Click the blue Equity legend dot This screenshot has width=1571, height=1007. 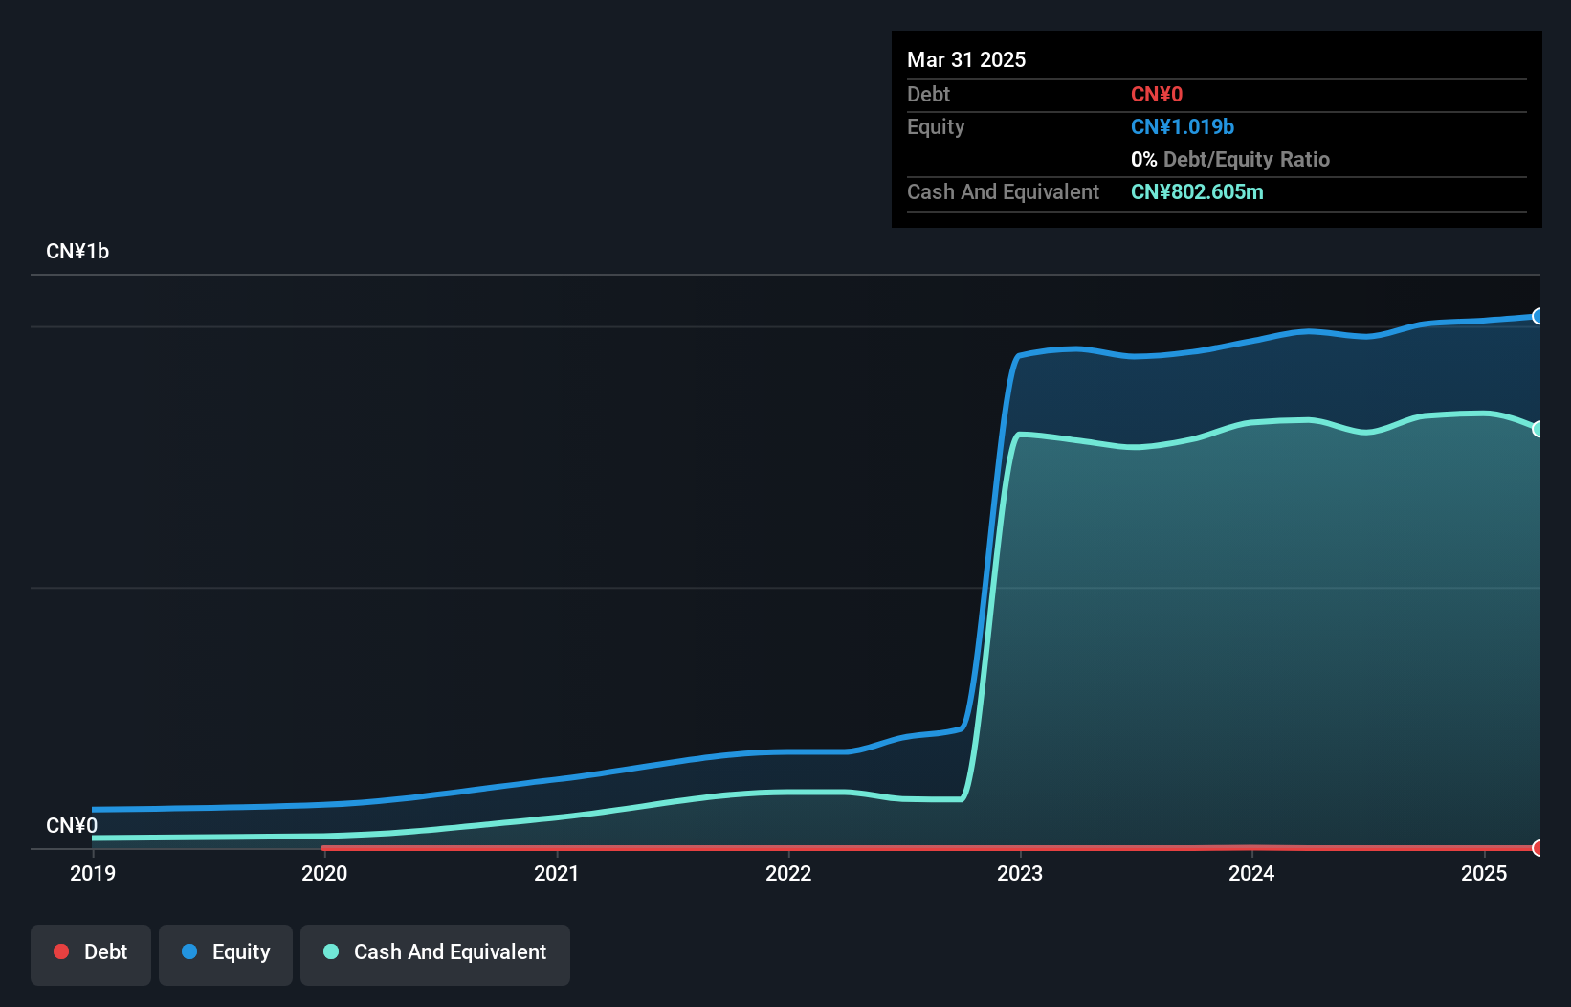(189, 951)
